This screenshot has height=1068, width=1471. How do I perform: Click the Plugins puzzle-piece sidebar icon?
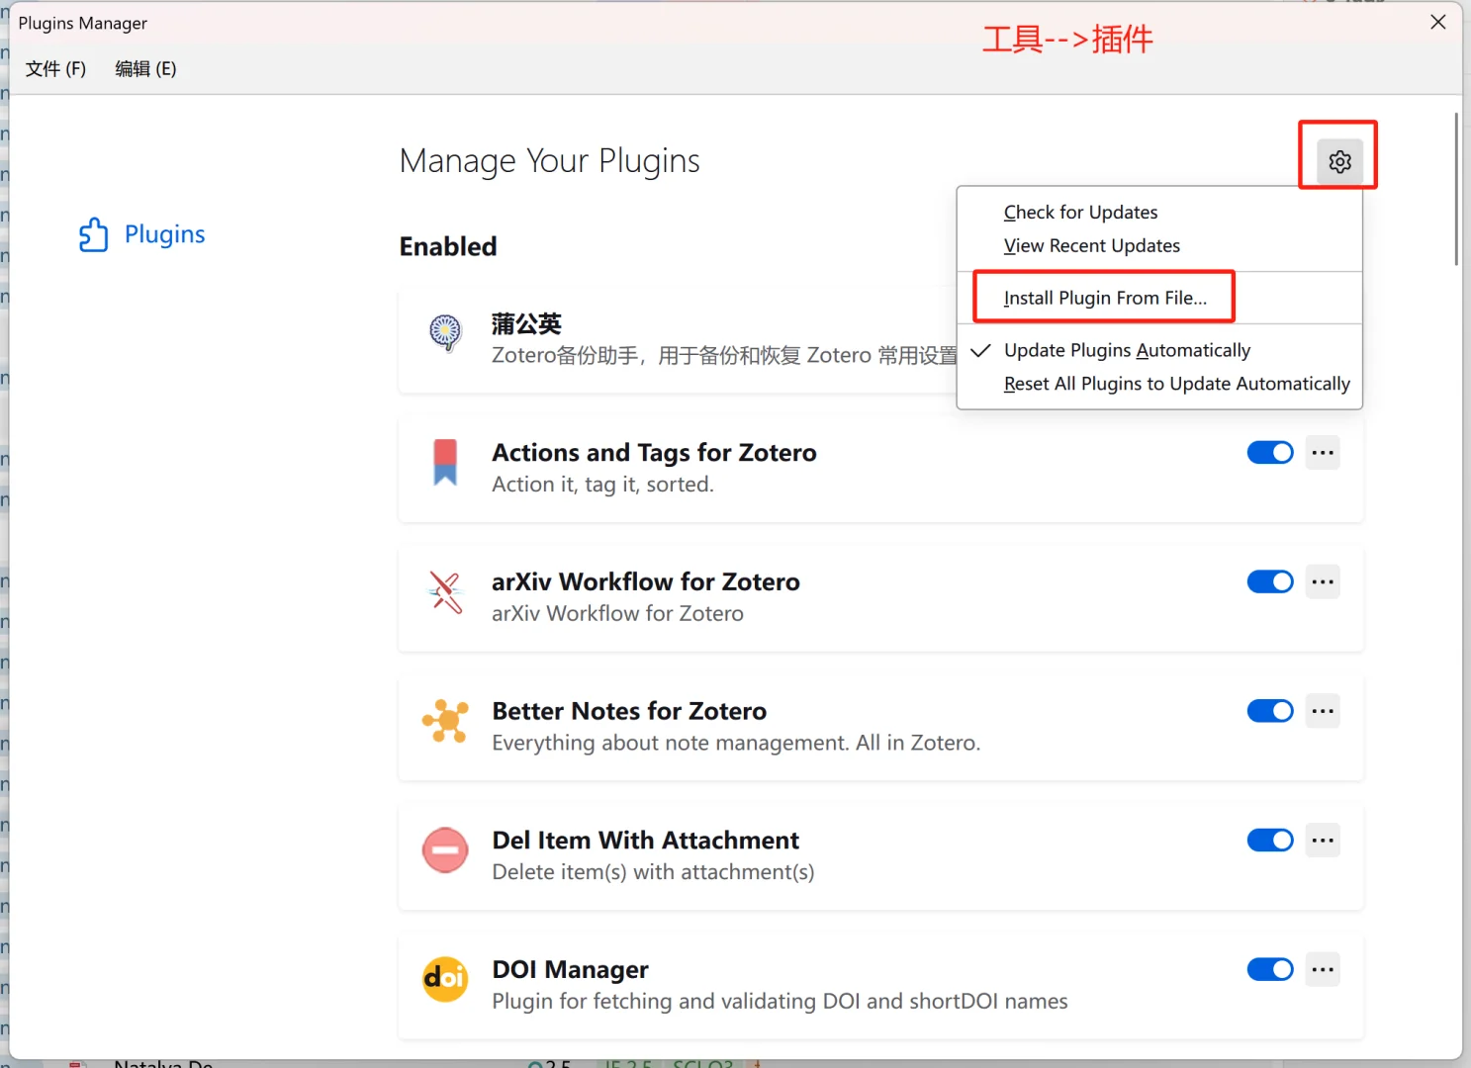point(93,234)
